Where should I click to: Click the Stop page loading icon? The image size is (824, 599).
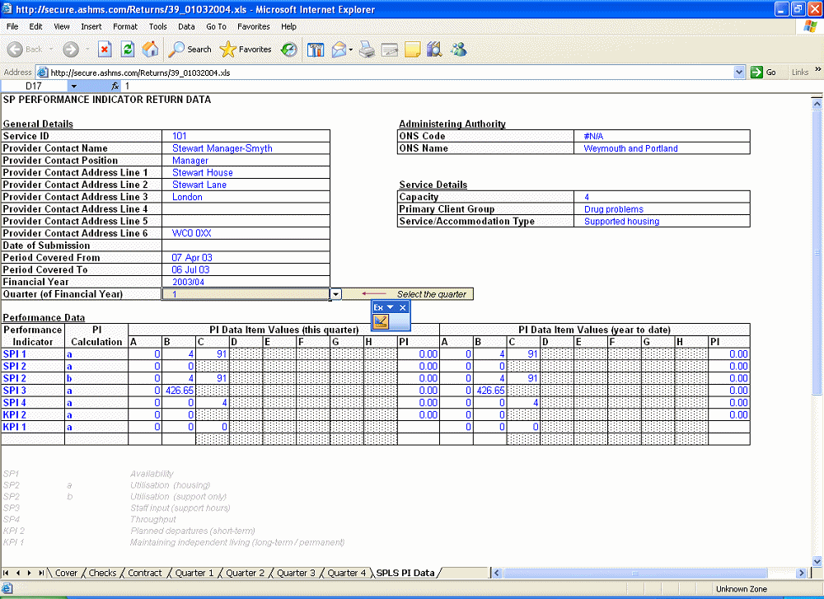click(105, 49)
